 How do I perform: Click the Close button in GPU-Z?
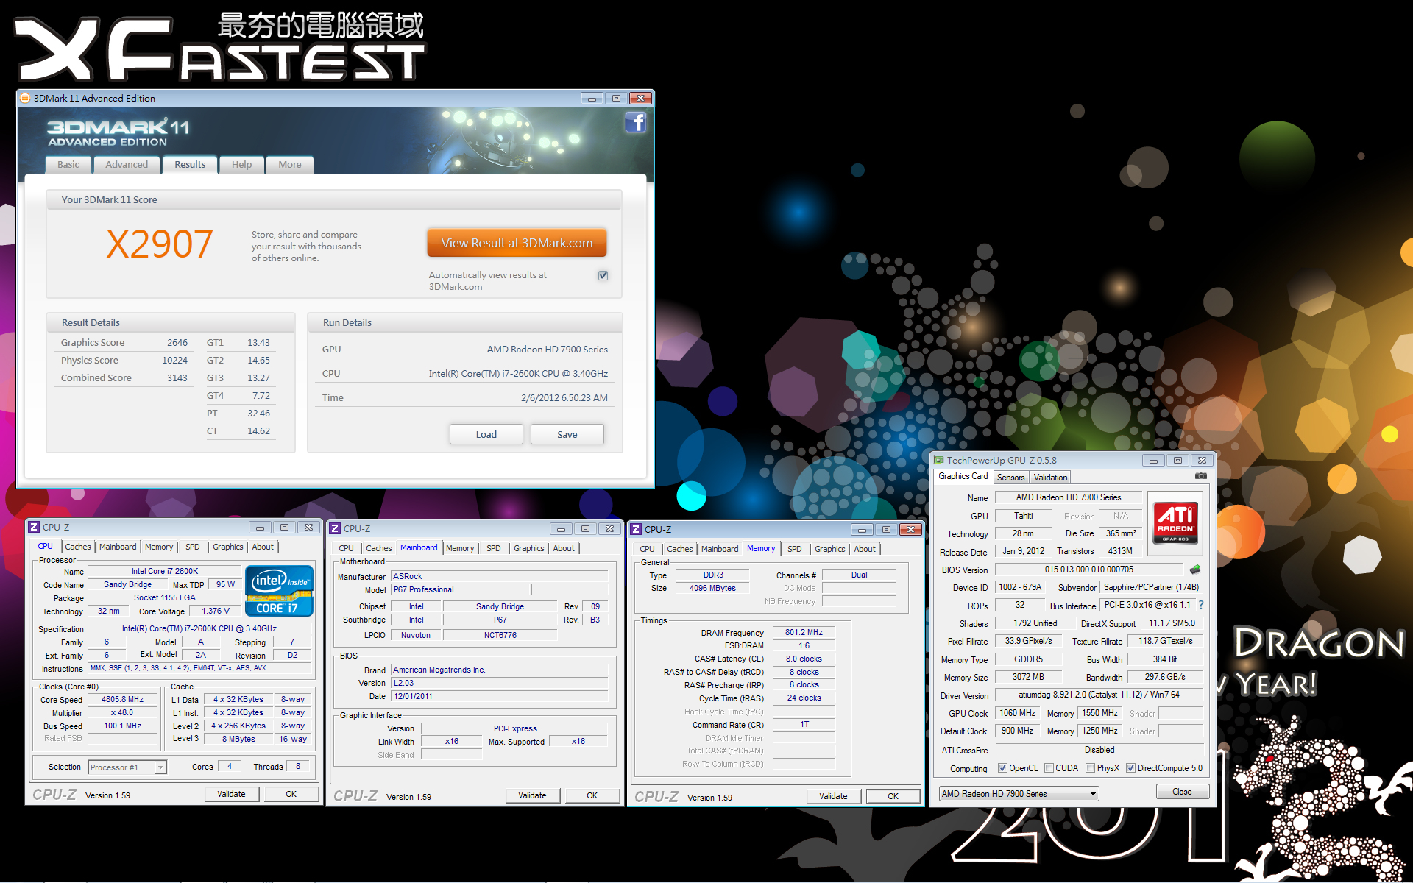1182,792
